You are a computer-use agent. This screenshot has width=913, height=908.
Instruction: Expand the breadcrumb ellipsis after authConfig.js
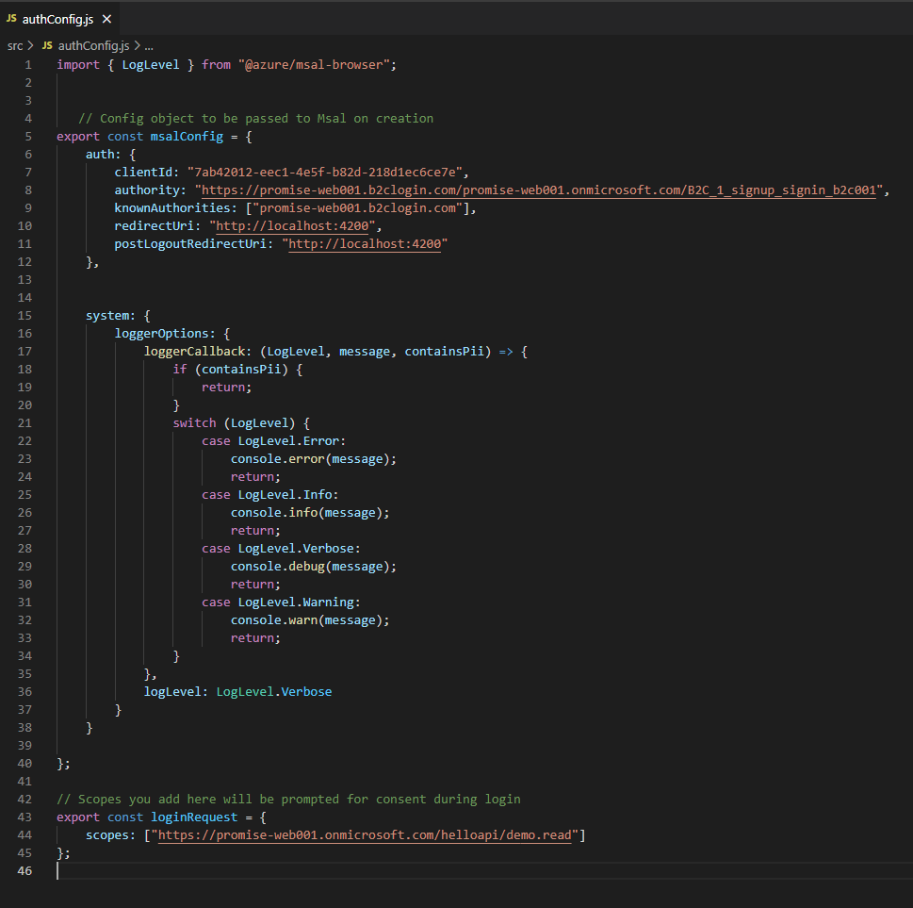[x=151, y=45]
